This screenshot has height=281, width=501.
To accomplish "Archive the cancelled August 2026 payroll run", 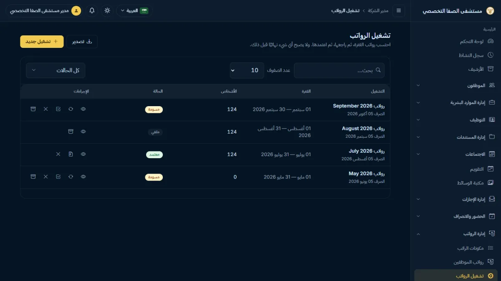I will point(71,132).
